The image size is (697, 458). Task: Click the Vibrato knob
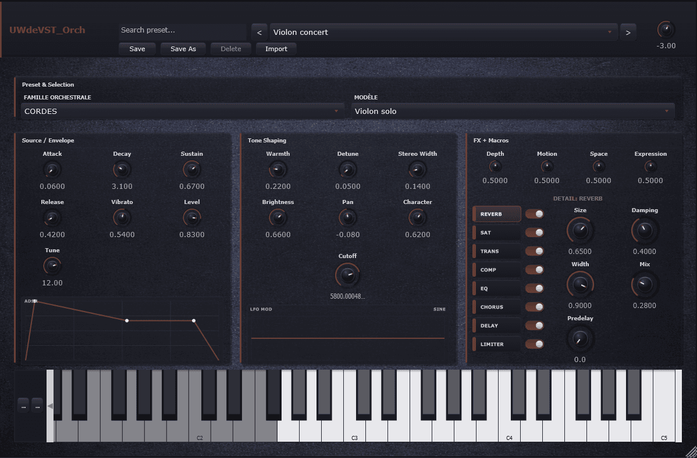click(122, 218)
